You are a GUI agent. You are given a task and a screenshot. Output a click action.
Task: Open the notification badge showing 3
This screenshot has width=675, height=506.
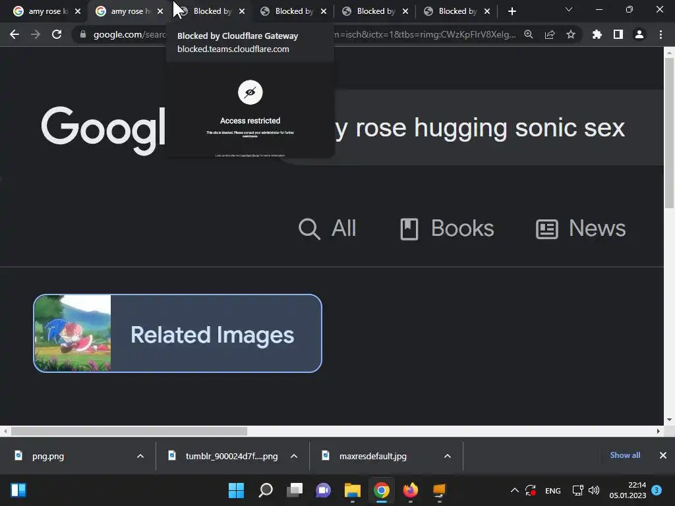tap(657, 490)
